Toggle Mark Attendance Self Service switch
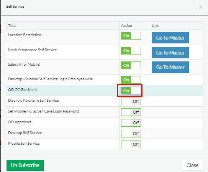This screenshot has height=172, width=208. coord(131,51)
